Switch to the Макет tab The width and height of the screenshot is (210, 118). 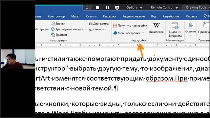pyautogui.click(x=75, y=16)
